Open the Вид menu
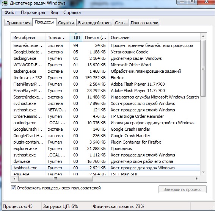This screenshot has width=215, height=211. click(54, 13)
